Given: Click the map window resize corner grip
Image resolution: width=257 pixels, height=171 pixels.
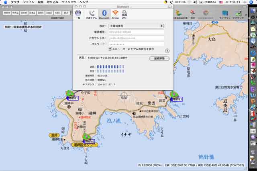Looking at the screenshot, I should 246,168.
